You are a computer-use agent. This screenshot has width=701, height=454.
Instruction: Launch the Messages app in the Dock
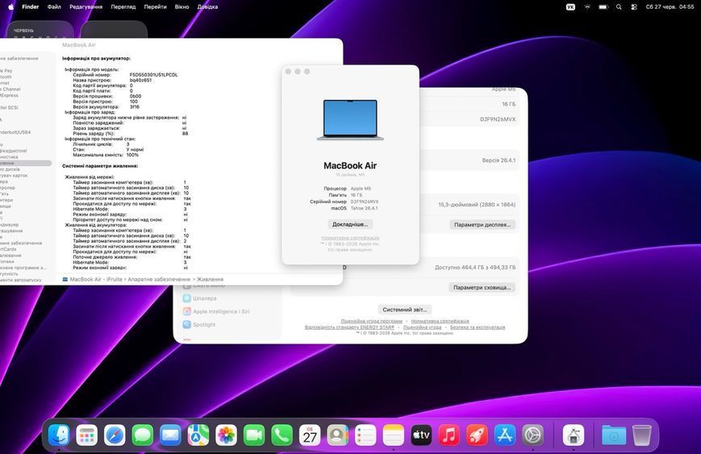[143, 435]
